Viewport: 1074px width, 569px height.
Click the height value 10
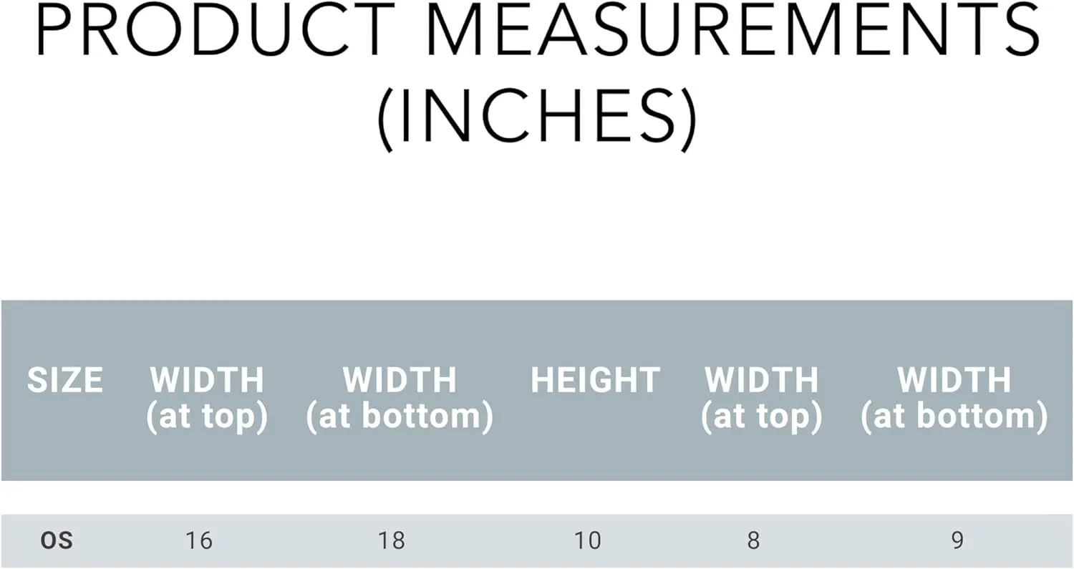click(587, 540)
